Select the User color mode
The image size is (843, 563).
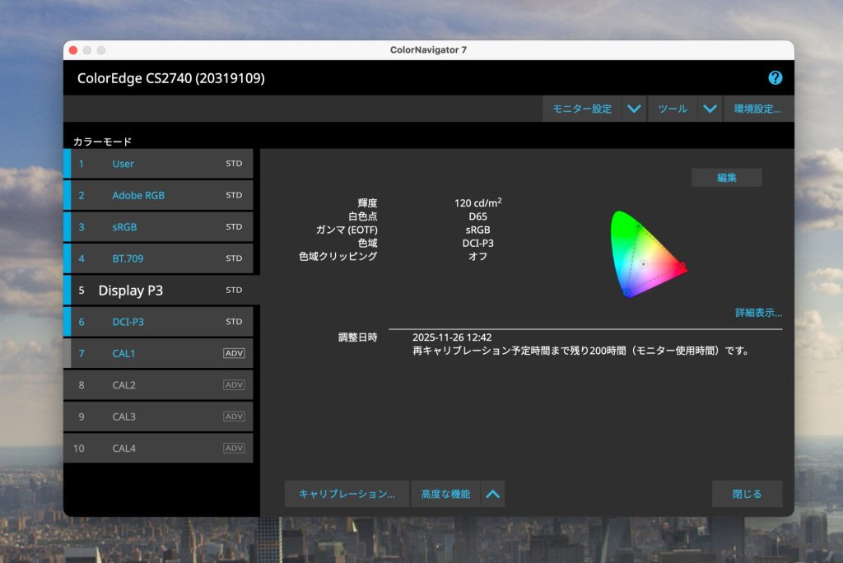coord(123,164)
